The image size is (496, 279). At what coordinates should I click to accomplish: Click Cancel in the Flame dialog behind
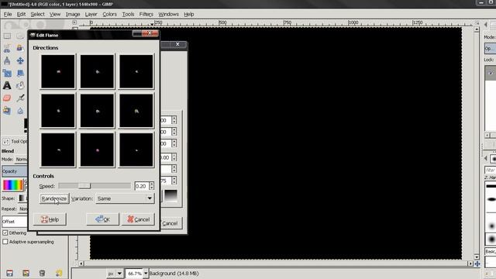(170, 223)
